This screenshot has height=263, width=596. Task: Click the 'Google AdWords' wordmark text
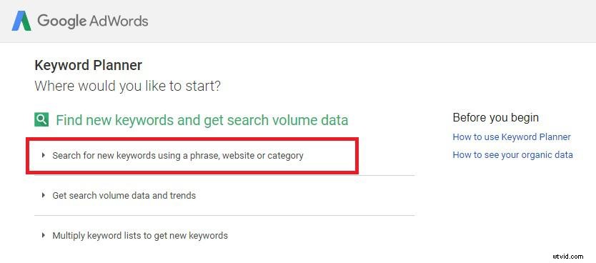click(93, 21)
